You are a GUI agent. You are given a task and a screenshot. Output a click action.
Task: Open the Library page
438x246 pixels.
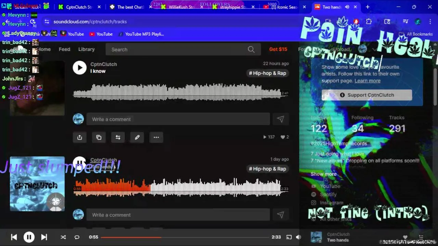click(86, 49)
